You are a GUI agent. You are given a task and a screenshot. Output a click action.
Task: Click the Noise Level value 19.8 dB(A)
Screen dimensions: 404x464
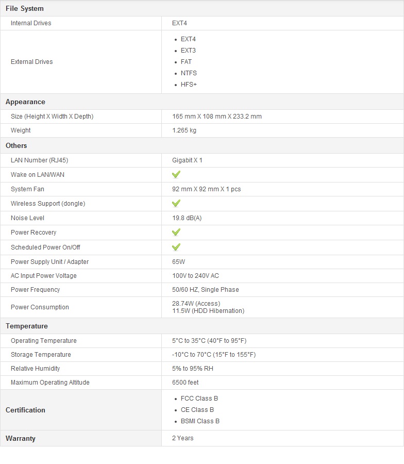pos(187,218)
